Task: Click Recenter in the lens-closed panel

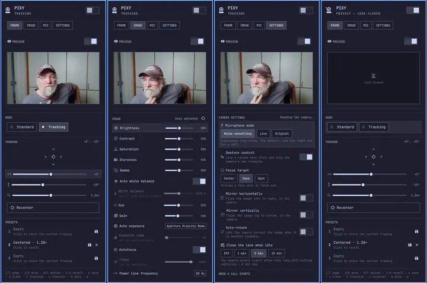Action: (374, 208)
